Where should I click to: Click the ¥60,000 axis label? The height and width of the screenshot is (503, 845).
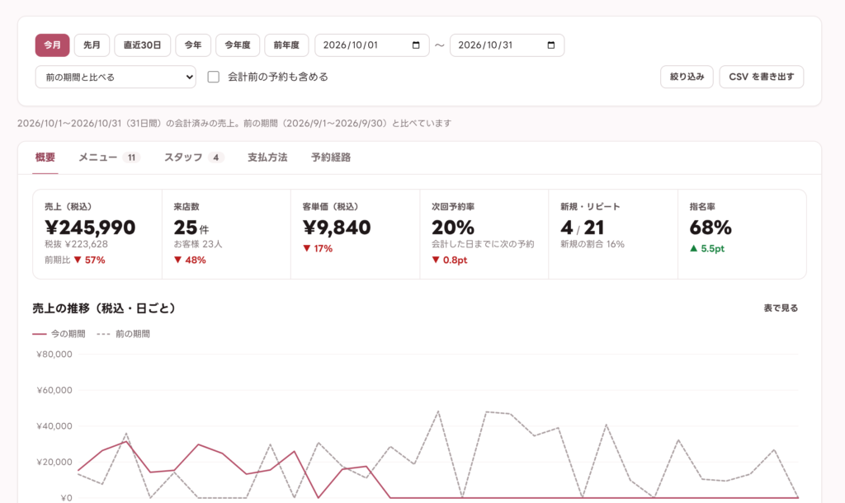[x=54, y=390]
